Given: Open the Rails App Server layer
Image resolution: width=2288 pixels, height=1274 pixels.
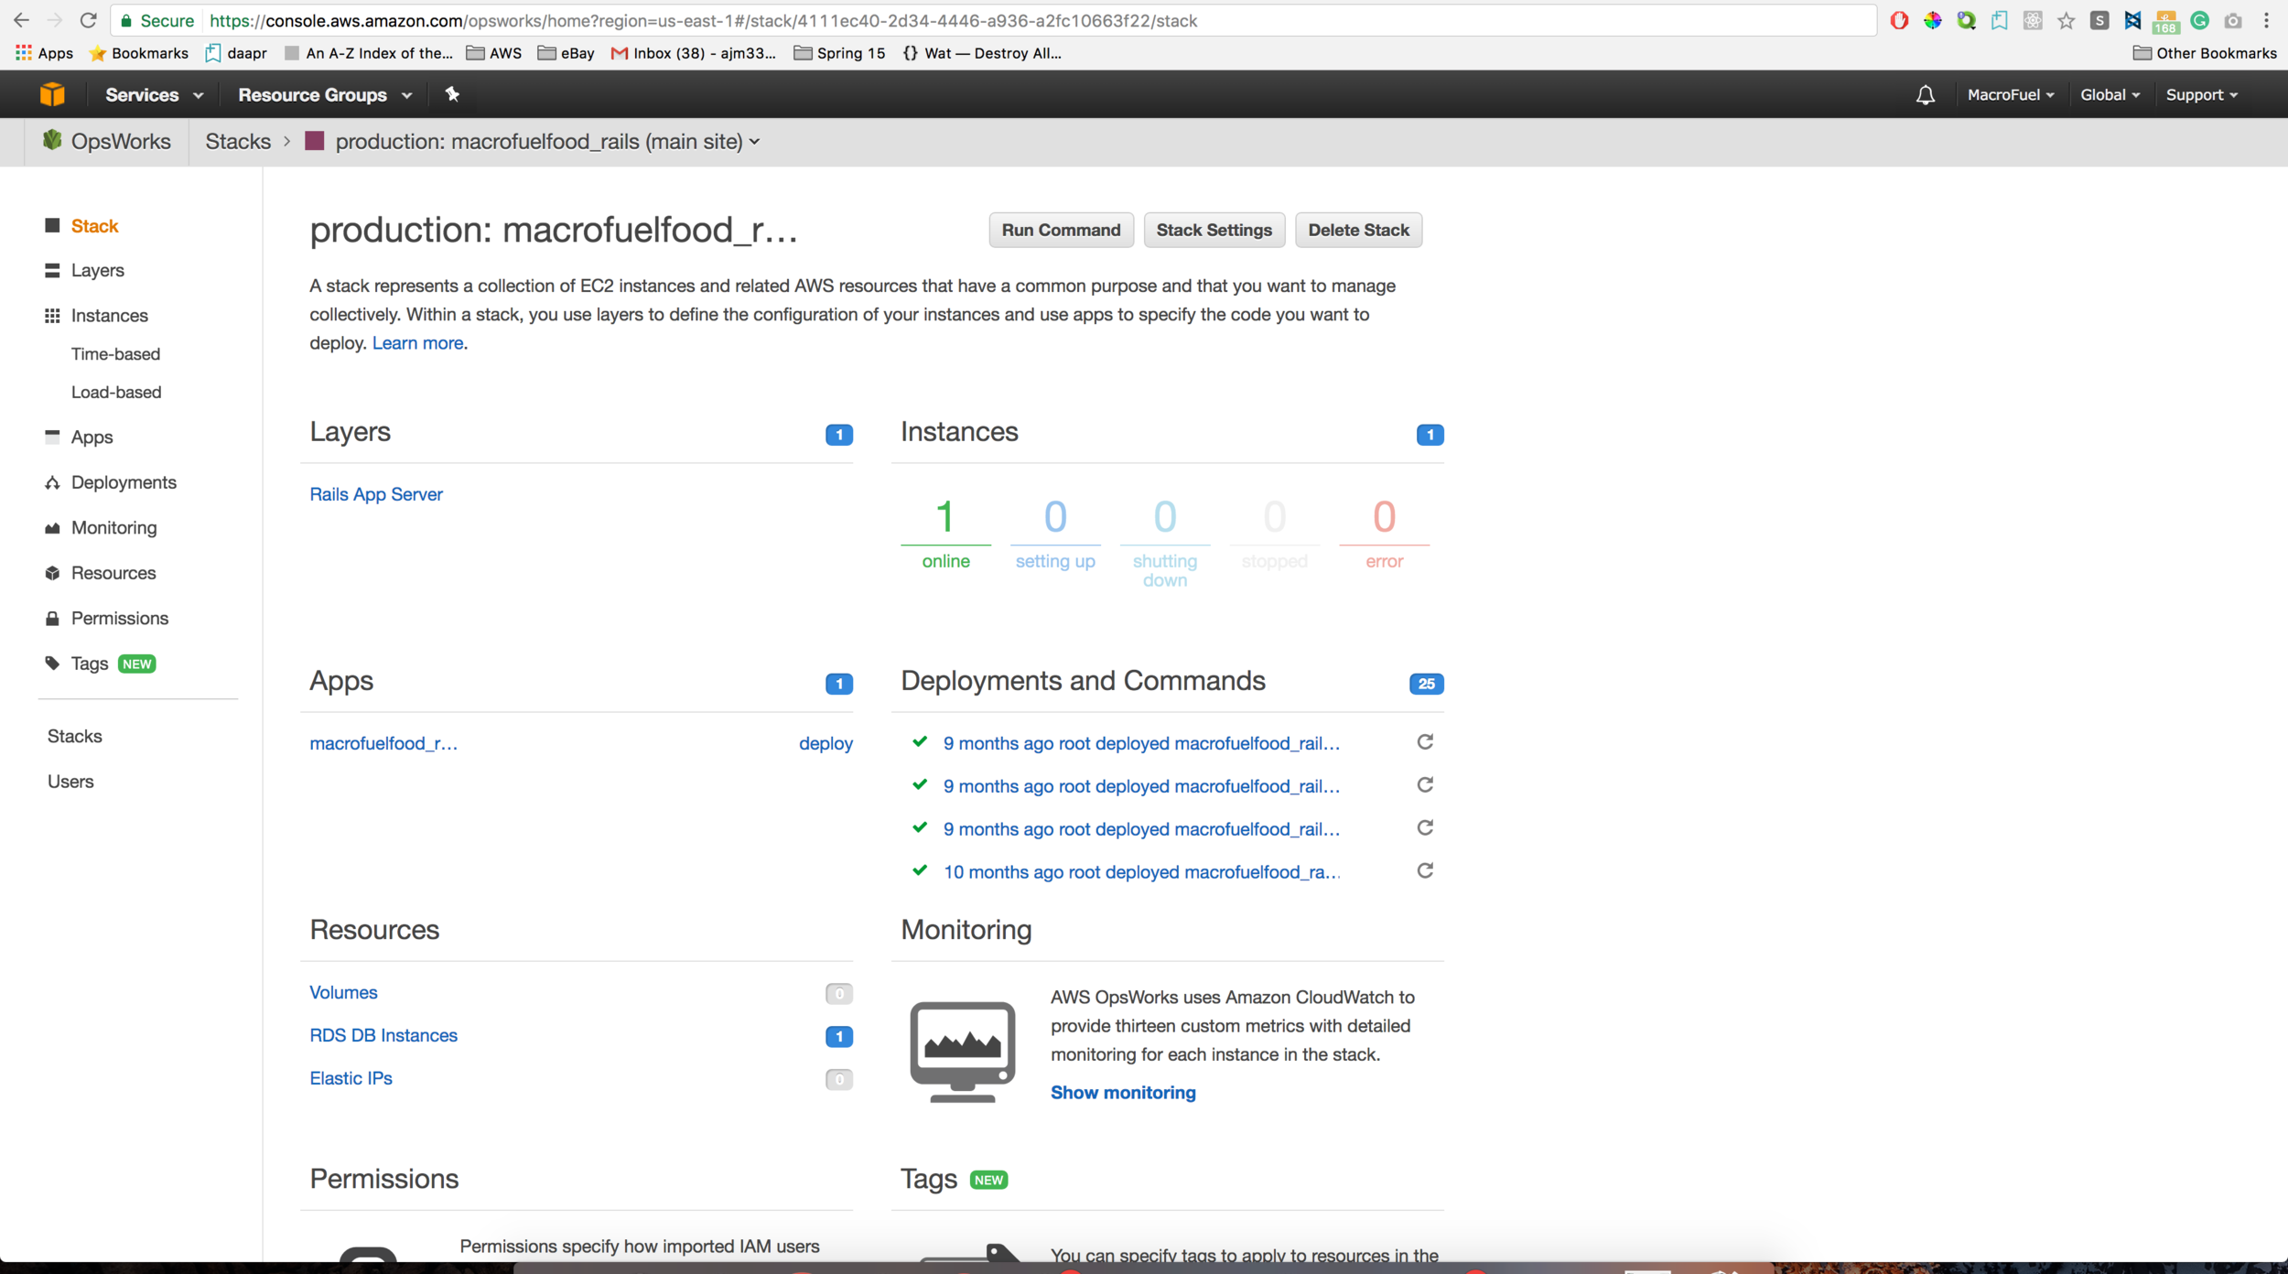Looking at the screenshot, I should point(376,494).
